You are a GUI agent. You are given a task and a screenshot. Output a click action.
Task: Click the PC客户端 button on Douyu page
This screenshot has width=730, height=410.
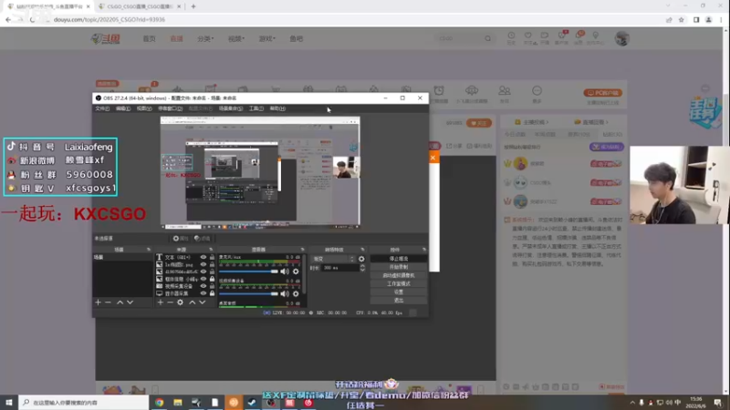pyautogui.click(x=603, y=93)
